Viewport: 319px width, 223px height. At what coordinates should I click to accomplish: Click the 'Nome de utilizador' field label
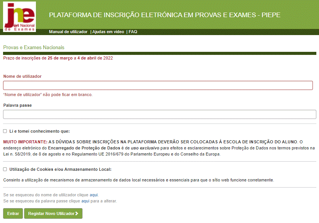pos(22,76)
